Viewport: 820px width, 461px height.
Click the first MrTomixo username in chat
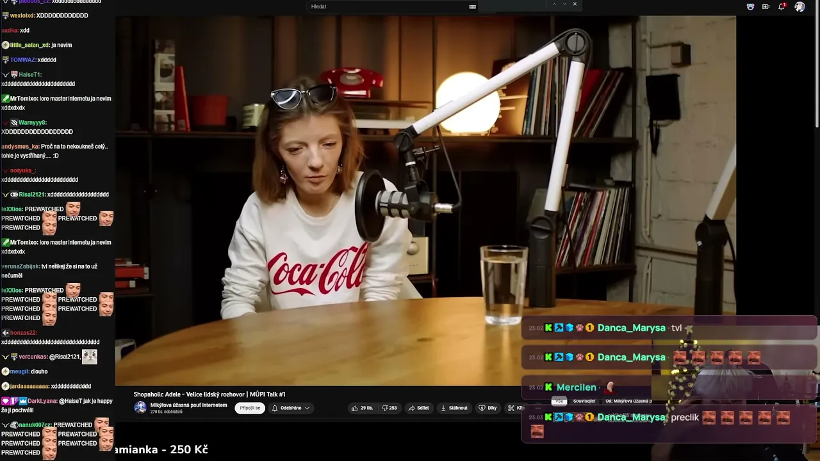coord(24,99)
